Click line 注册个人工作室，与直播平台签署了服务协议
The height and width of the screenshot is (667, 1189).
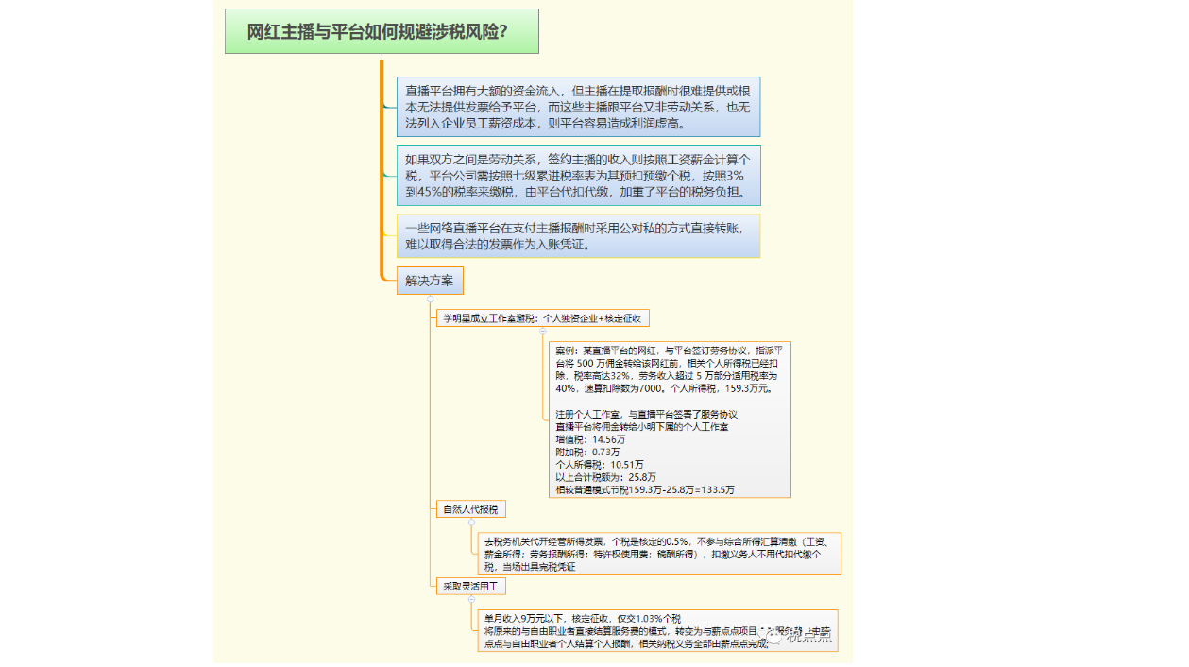pos(646,414)
